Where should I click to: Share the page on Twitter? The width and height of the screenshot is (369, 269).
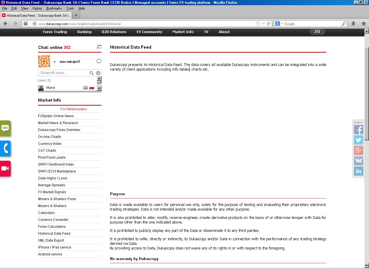coord(359,140)
